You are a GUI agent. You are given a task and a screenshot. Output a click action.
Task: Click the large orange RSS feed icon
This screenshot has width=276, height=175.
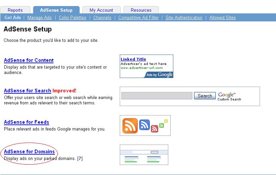pyautogui.click(x=130, y=126)
